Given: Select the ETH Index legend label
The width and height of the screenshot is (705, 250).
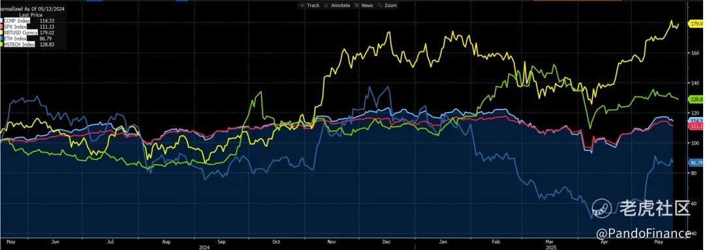Looking at the screenshot, I should pos(15,39).
